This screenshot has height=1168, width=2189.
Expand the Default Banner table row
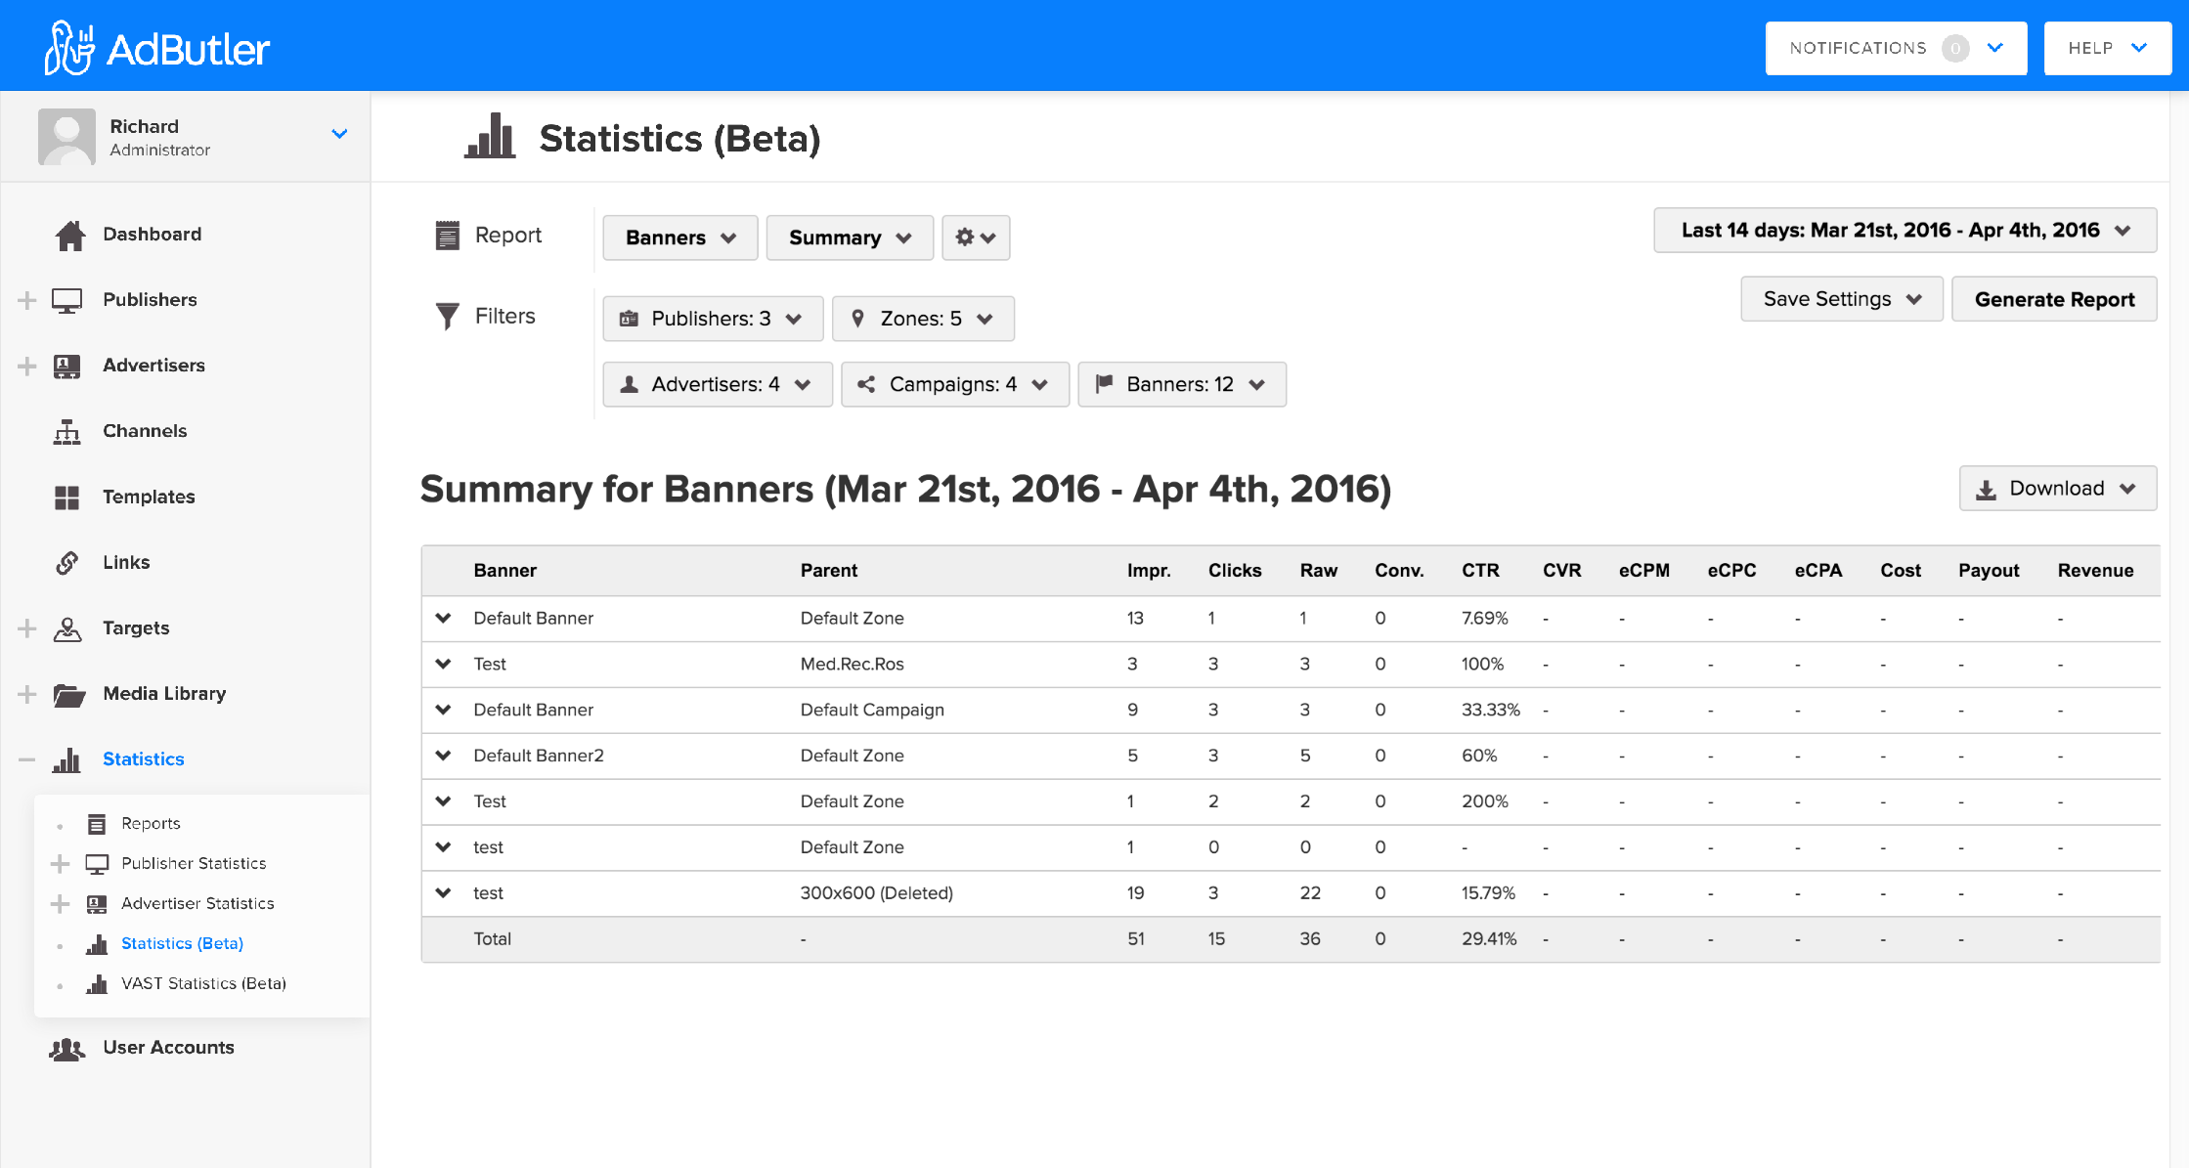click(443, 618)
